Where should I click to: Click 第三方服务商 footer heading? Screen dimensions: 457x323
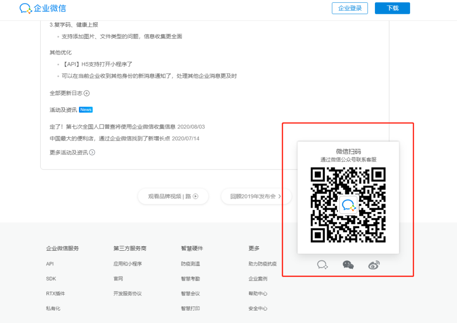pos(130,248)
